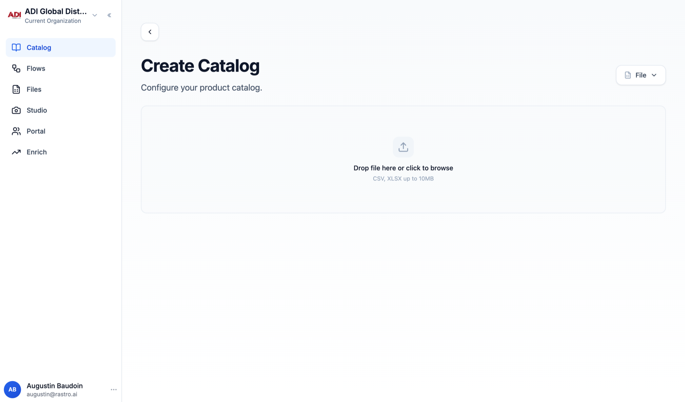Navigate to Studio

(x=61, y=110)
